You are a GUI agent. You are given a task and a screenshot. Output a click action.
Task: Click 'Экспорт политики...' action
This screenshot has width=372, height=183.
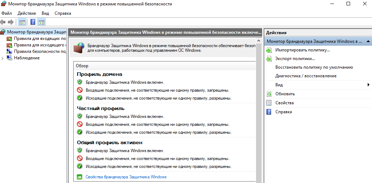[295, 59]
